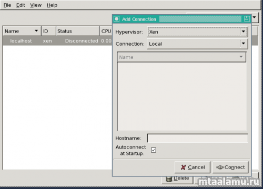
Task: Toggle Autoconnect at Startup checkbox
Action: [x=154, y=150]
